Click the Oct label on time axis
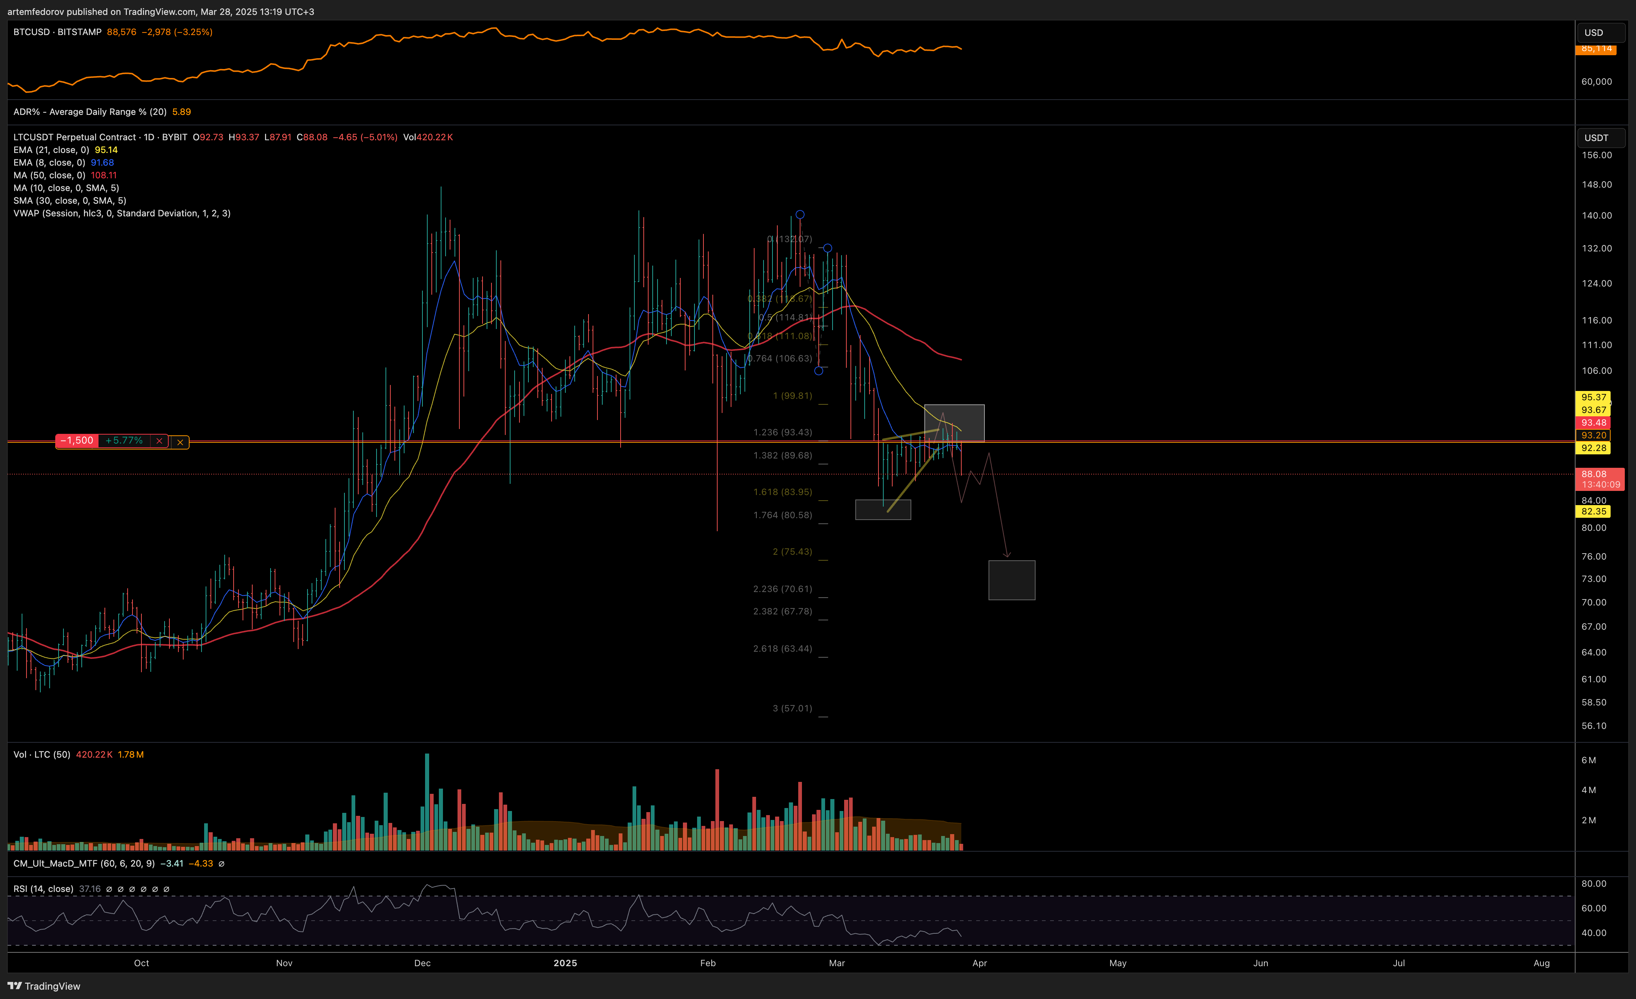The image size is (1636, 999). click(x=141, y=962)
